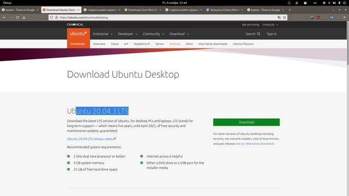Screen dimensions: 349x196
Task: Click the 4 GB system memory requirement
Action: click(x=89, y=163)
